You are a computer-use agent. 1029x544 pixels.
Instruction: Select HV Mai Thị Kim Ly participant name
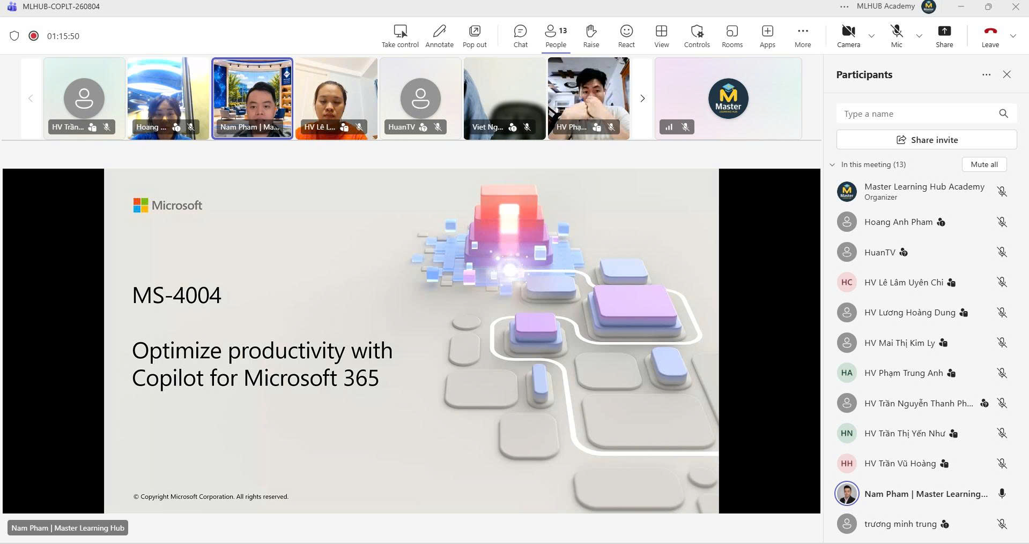click(899, 343)
